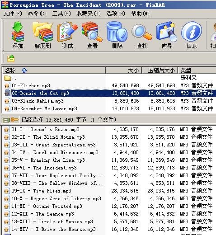Click icon of The Blind House mp3
The image size is (216, 235).
6,137
